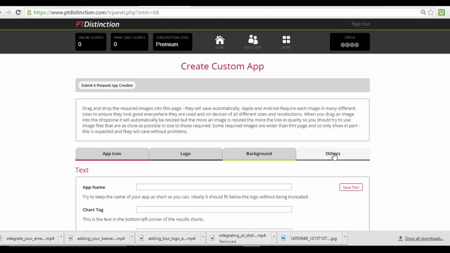Expand options for adding_lour_logo download

coord(203,237)
